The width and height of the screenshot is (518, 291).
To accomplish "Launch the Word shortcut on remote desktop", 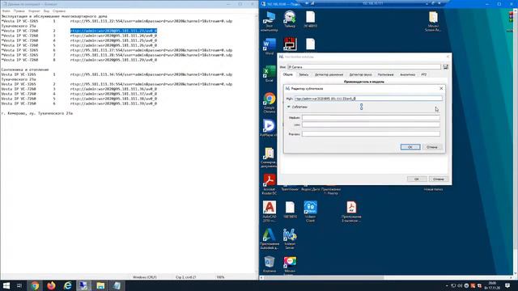I will coord(270,46).
